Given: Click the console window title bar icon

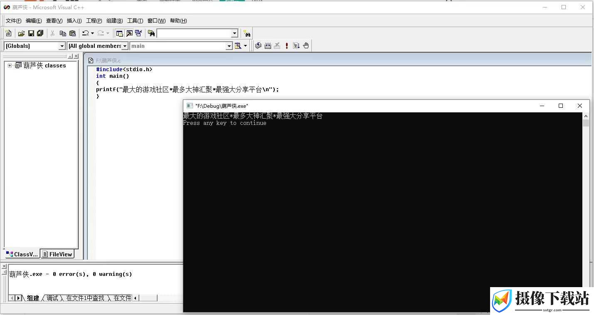Looking at the screenshot, I should [190, 106].
